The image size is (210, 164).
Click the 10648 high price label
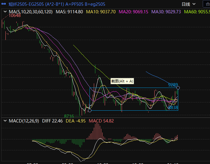[x=15, y=15]
